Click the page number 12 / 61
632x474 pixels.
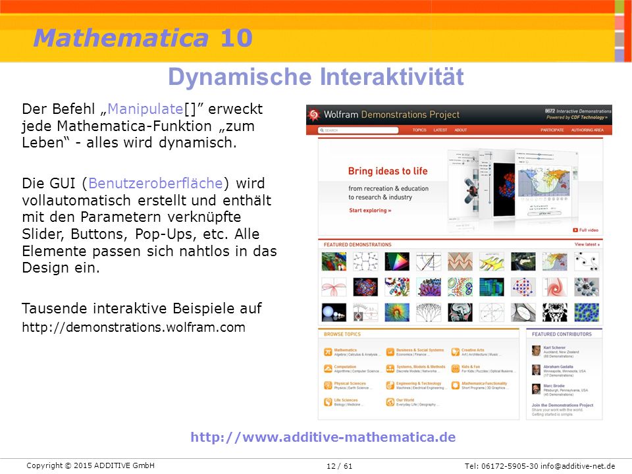click(340, 466)
